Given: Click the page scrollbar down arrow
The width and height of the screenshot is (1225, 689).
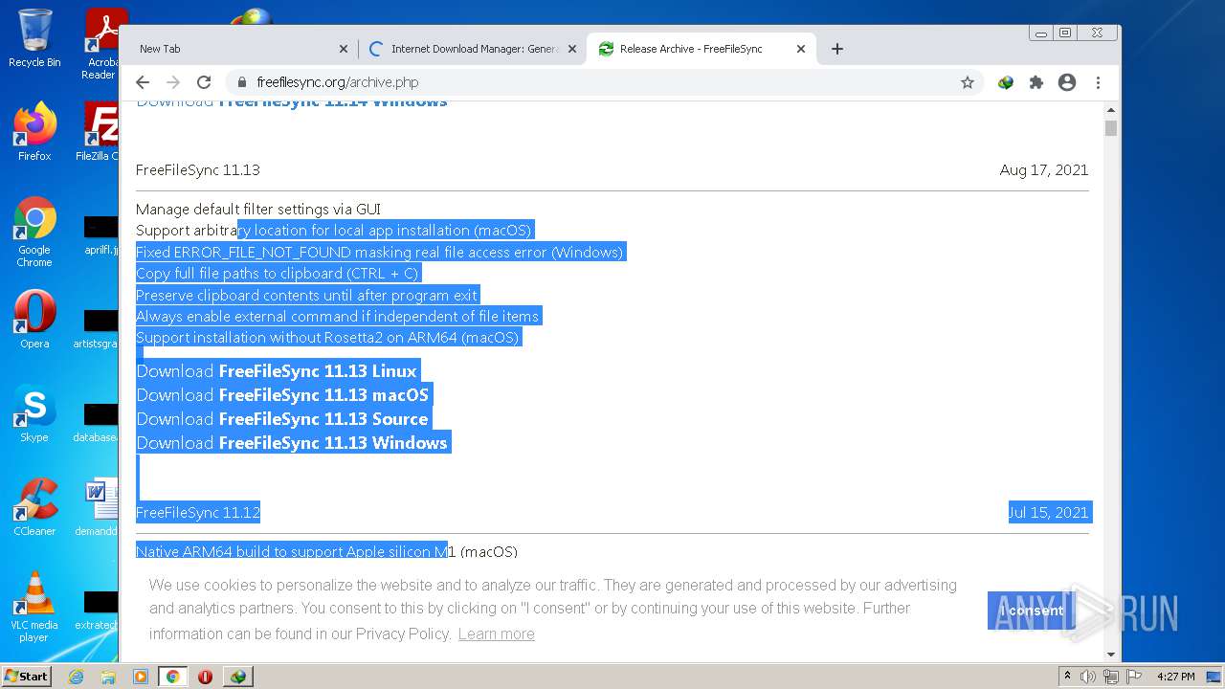Looking at the screenshot, I should tap(1111, 655).
